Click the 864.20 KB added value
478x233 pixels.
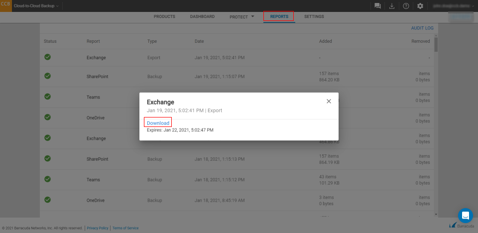329,80
